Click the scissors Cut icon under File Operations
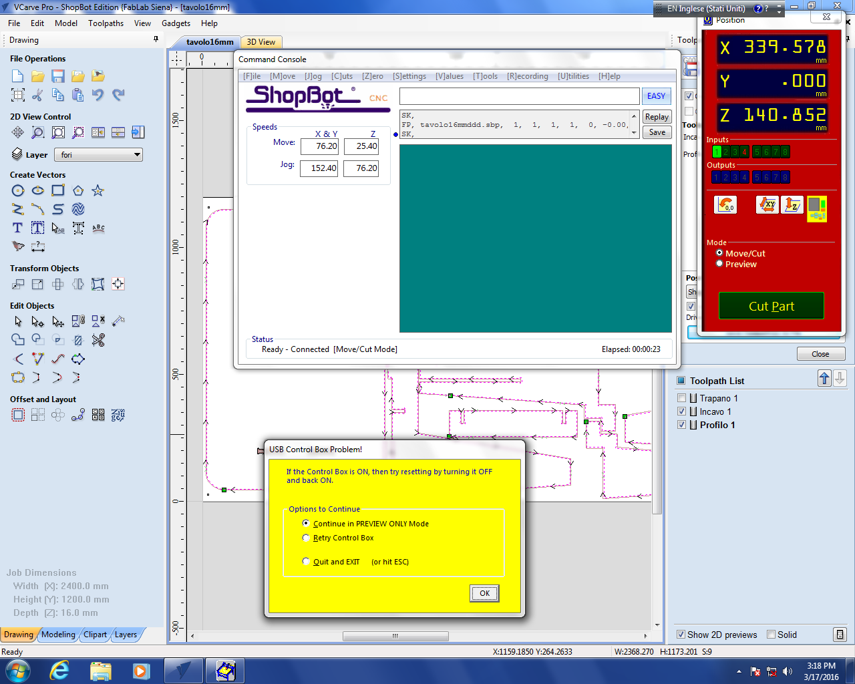Screen dimensions: 855x684 tap(38, 95)
